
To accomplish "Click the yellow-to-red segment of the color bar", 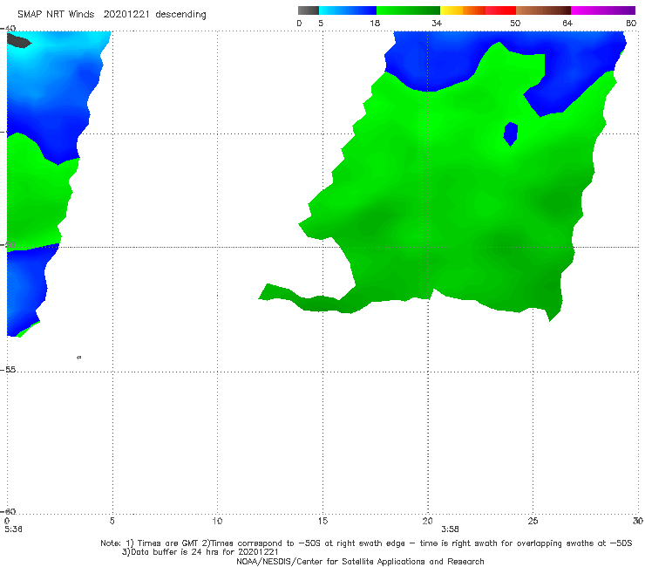I will click(x=478, y=10).
